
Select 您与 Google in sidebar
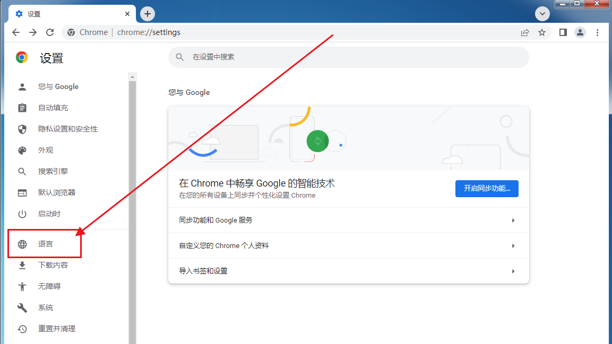tap(58, 86)
